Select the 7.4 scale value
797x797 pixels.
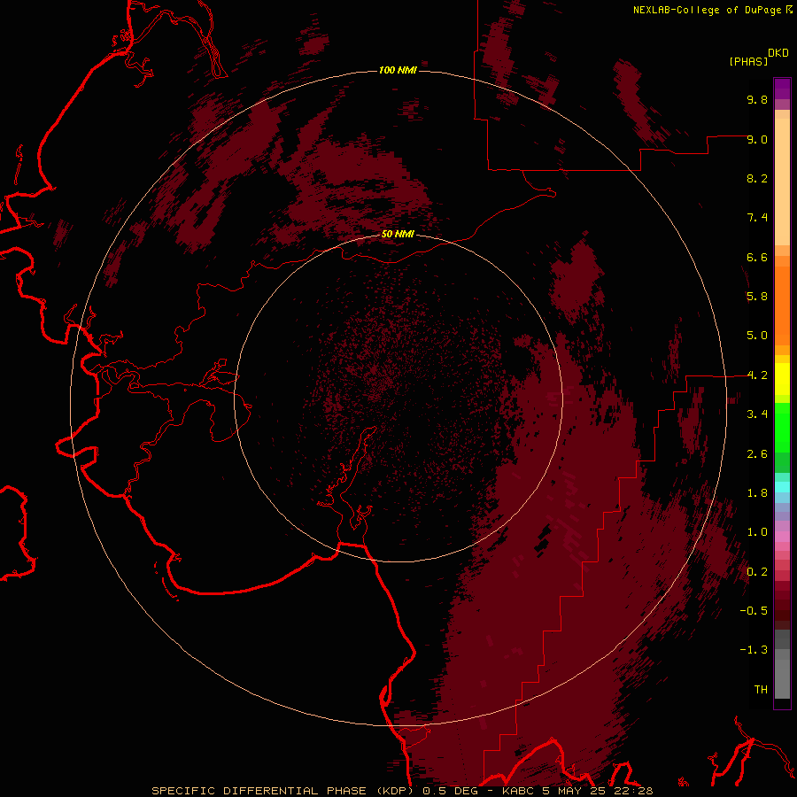click(757, 218)
